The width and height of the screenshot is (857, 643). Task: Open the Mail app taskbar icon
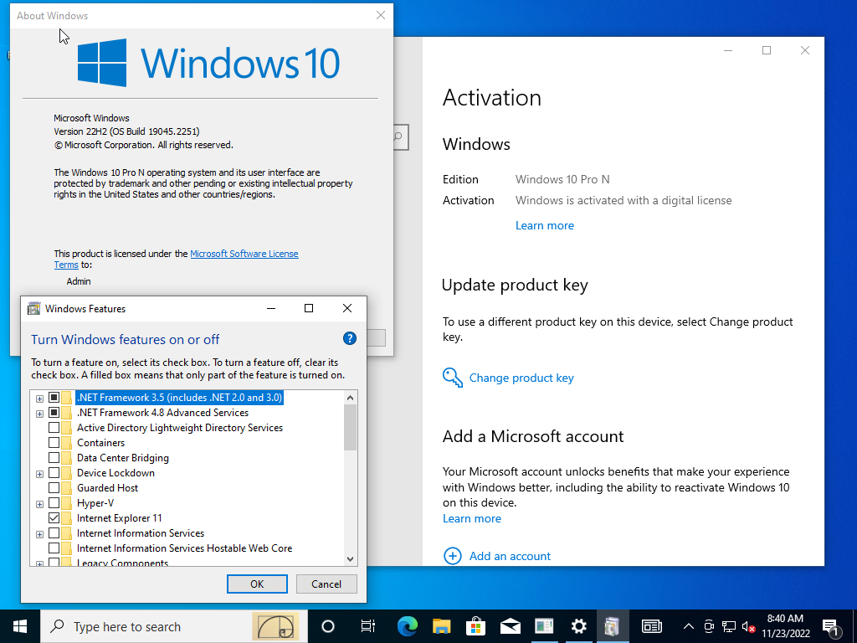511,626
